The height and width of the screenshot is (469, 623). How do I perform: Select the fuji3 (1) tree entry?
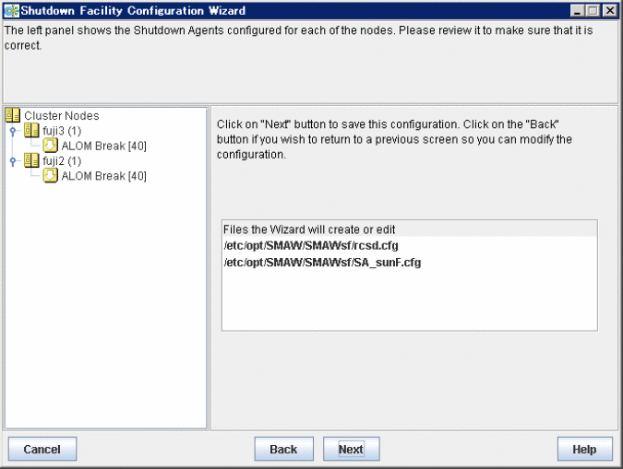[x=62, y=131]
